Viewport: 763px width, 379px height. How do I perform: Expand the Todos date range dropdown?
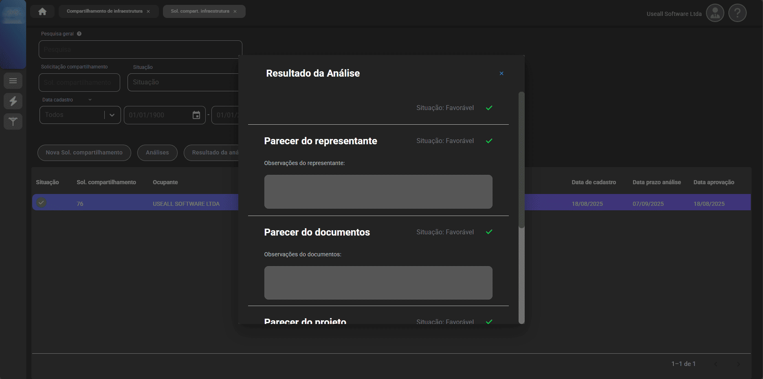[112, 115]
